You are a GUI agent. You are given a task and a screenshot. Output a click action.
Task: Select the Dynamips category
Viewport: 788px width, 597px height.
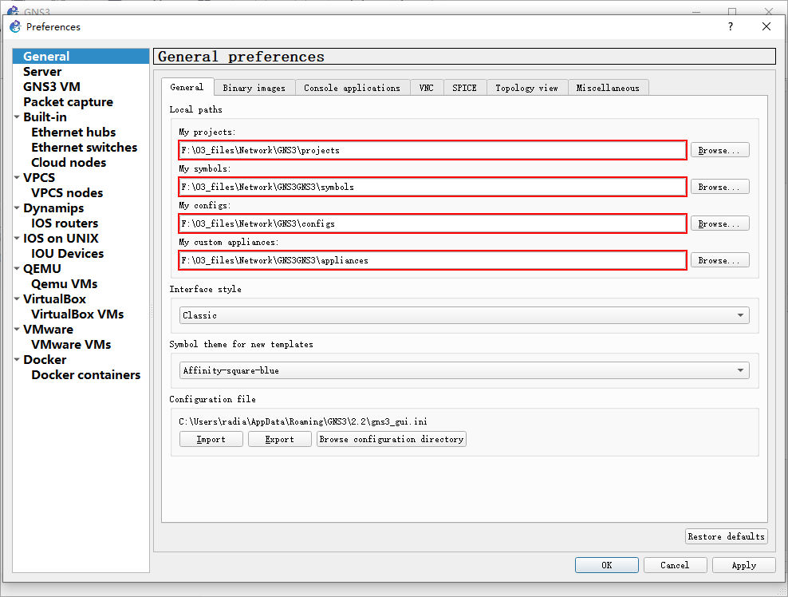pyautogui.click(x=53, y=208)
